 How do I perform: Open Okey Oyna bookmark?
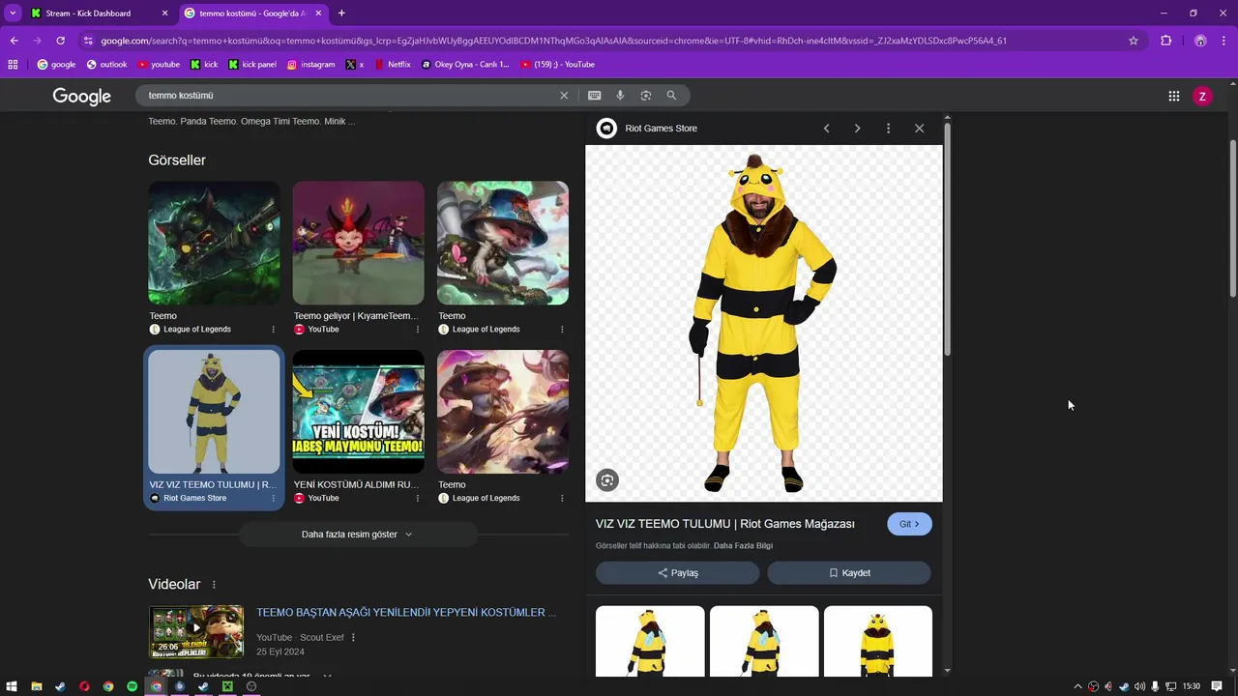pyautogui.click(x=464, y=65)
